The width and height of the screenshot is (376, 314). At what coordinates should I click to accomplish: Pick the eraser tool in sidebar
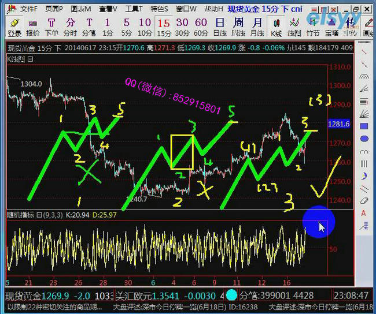364,201
